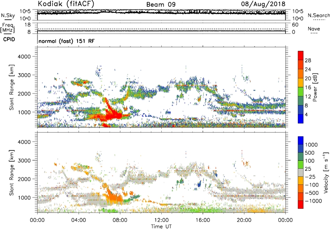The height and width of the screenshot is (229, 330).
Task: Select the 'normal (fast) 151 RF' text
Action: (66, 41)
